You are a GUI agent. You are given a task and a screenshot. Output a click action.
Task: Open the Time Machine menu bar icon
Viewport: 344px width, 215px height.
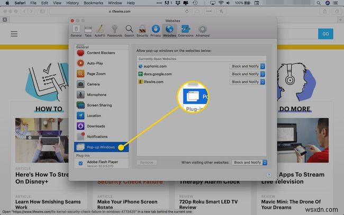[195, 3]
